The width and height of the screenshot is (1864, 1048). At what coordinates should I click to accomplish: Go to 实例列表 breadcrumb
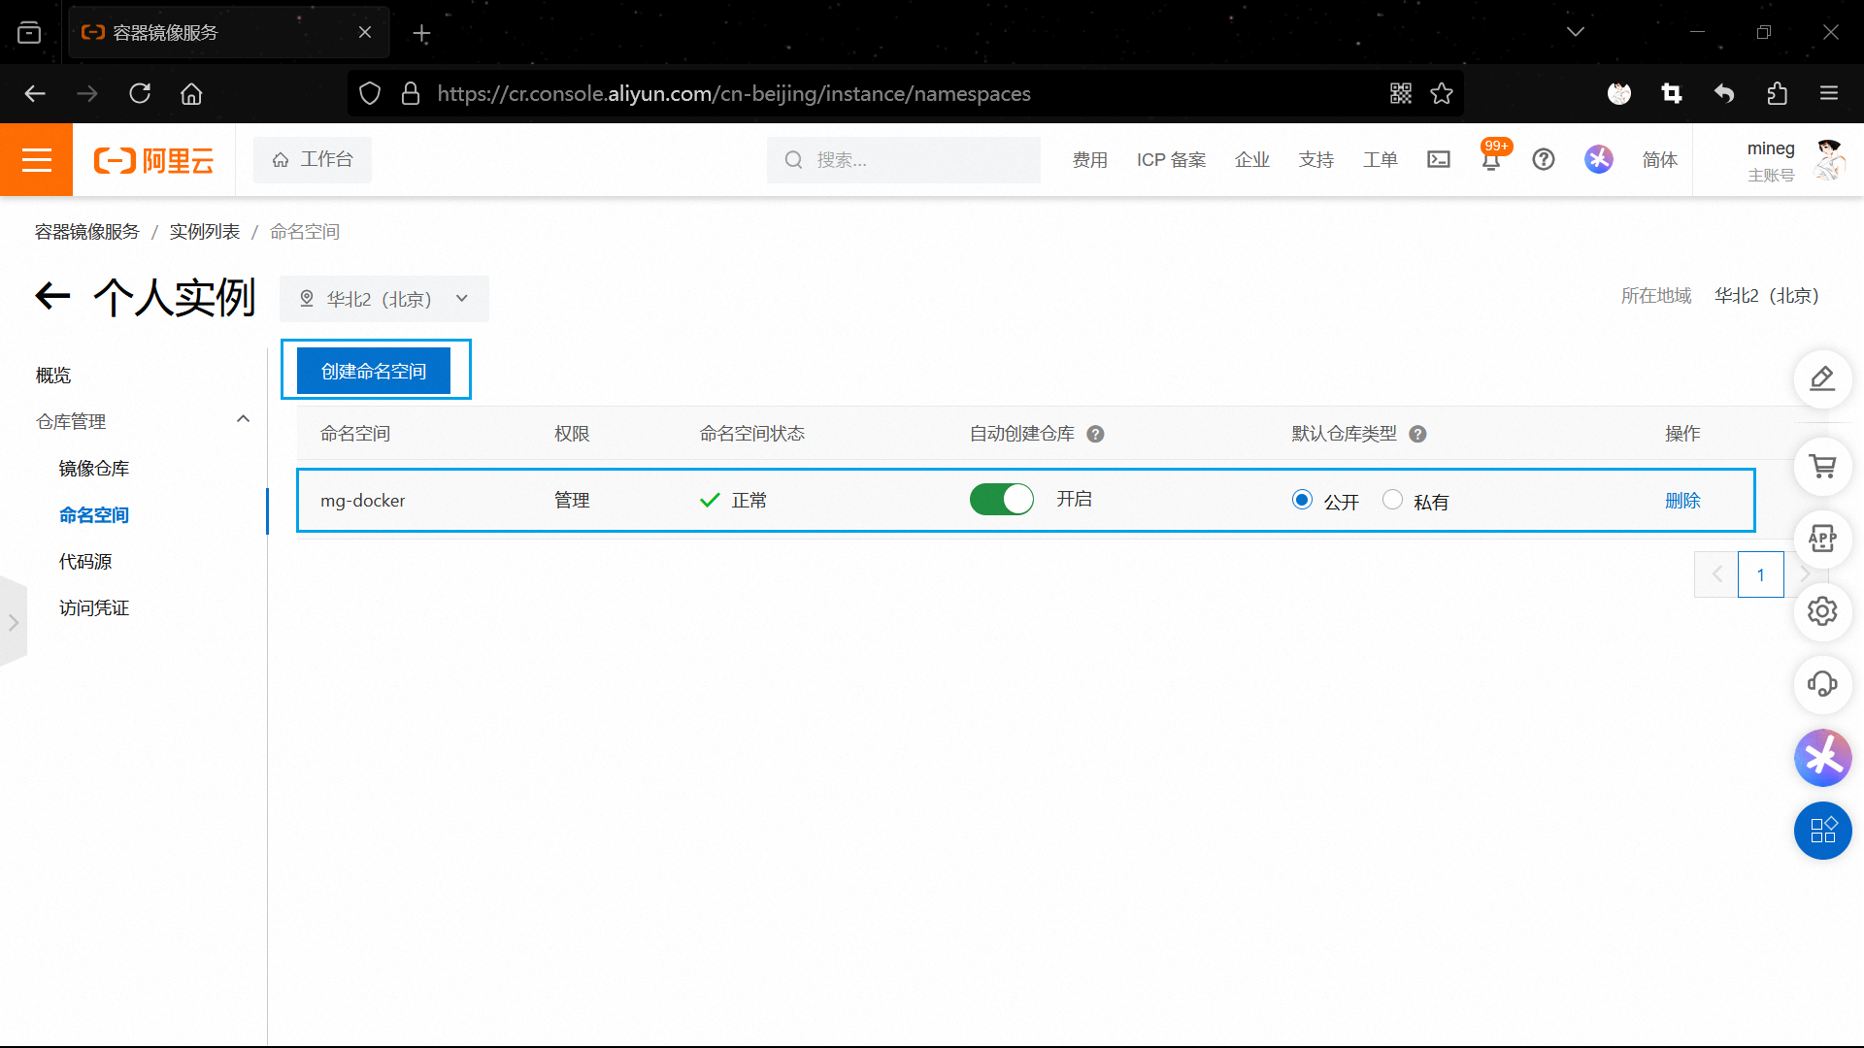coord(205,232)
